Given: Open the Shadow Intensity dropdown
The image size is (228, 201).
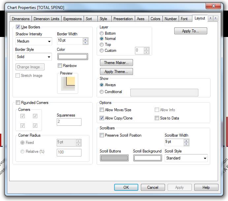Looking at the screenshot, I should 34,41.
